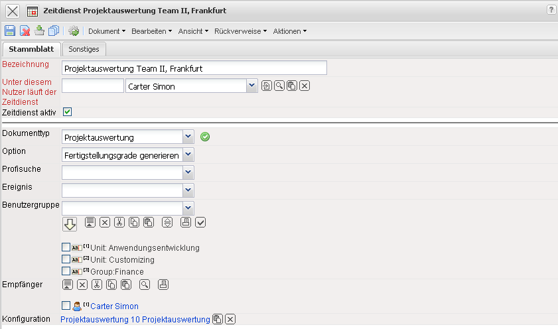This screenshot has height=329, width=558.
Task: Check the Carter Simon recipient checkbox
Action: coord(66,306)
